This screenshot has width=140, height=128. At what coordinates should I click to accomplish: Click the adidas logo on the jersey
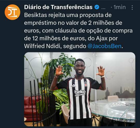click(73, 86)
